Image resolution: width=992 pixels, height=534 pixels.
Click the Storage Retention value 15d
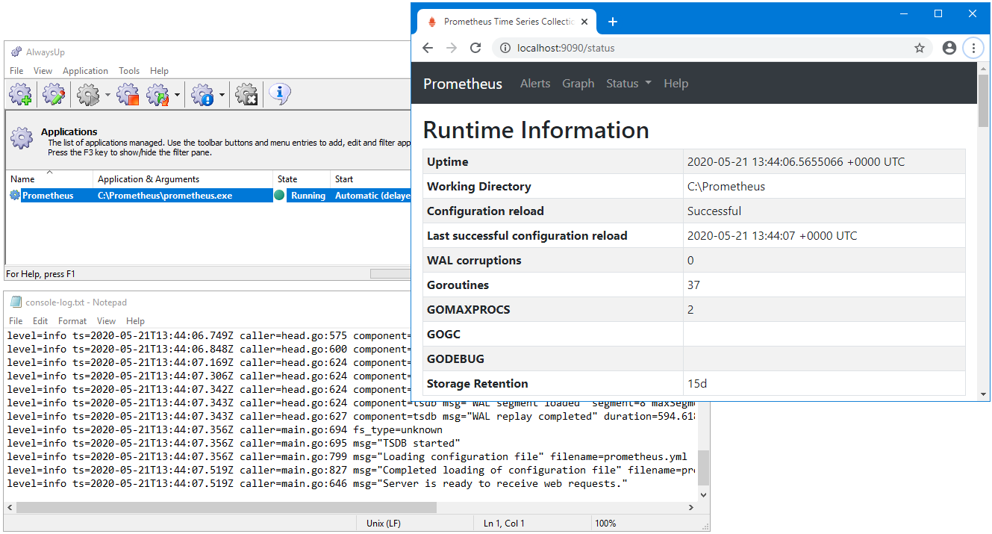[x=697, y=384]
